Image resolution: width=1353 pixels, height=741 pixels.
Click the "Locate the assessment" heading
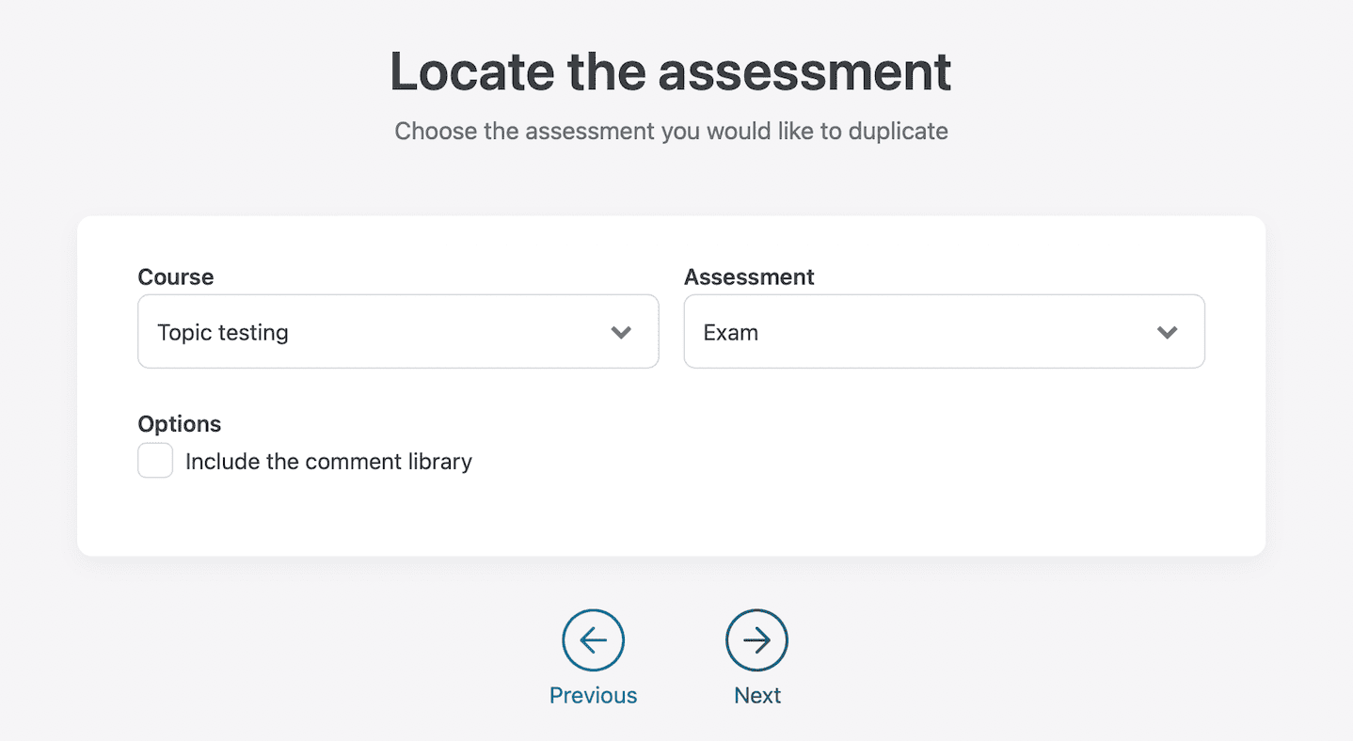[x=671, y=71]
